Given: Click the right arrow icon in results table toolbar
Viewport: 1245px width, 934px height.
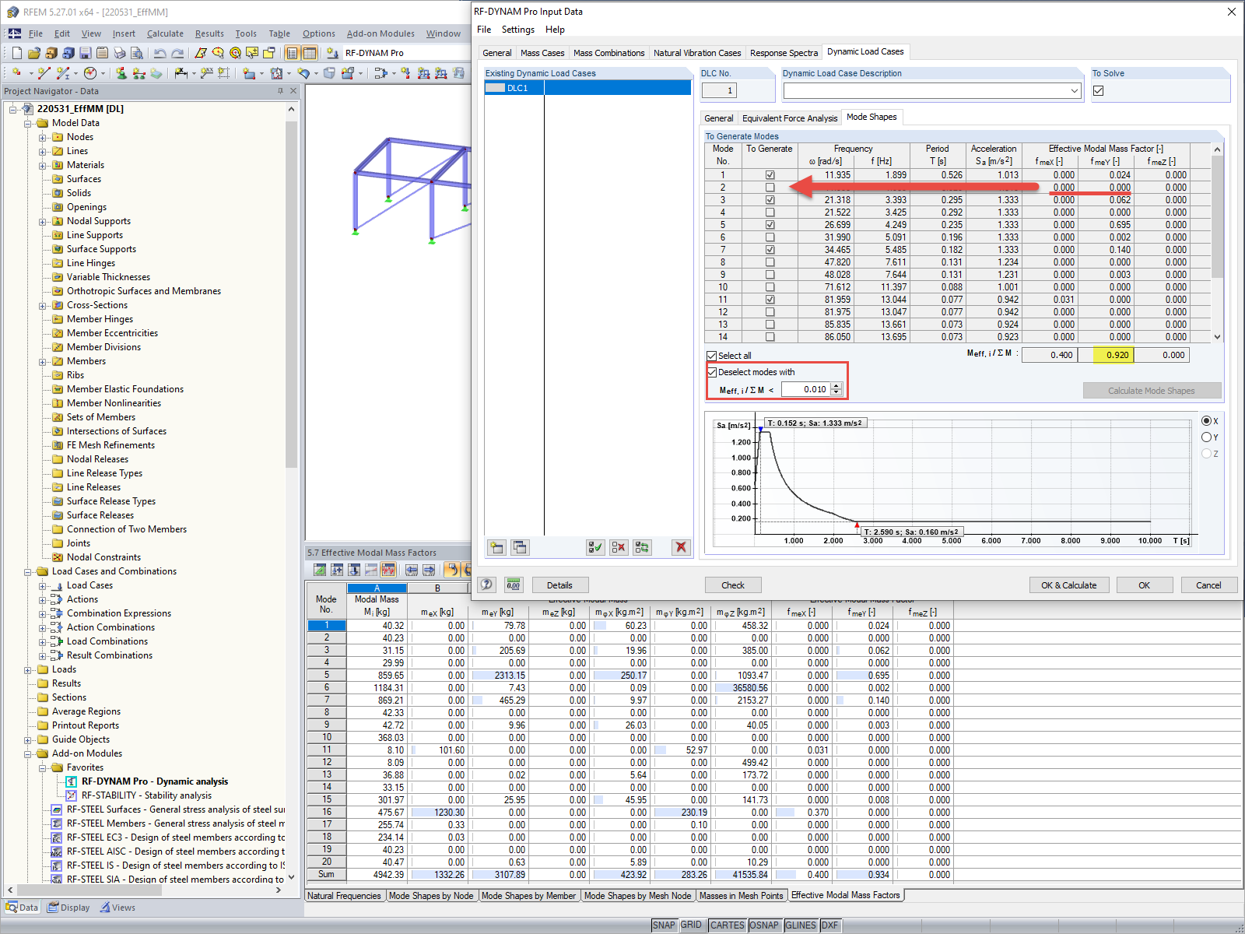Looking at the screenshot, I should (x=429, y=570).
